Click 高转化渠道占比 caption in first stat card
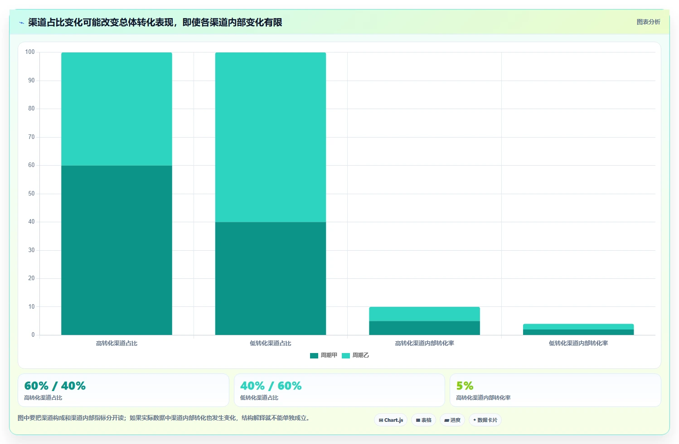This screenshot has height=444, width=679. tap(43, 398)
